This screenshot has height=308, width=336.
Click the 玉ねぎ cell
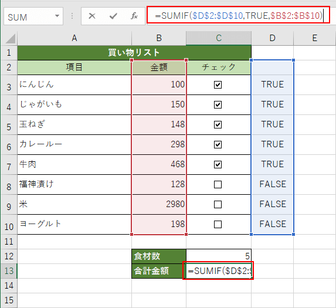pos(74,125)
